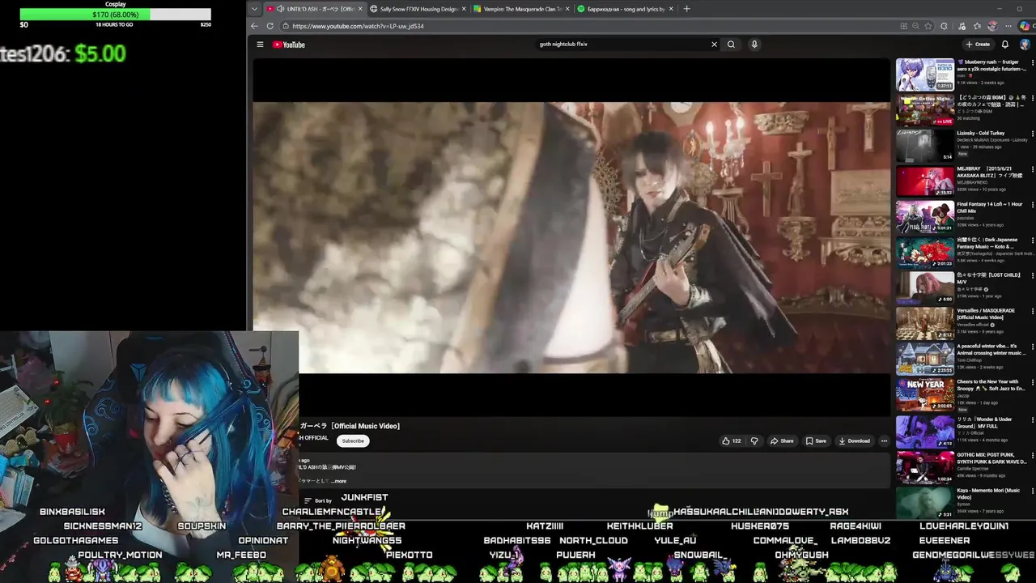Open the comments 'Sort by' dropdown
The image size is (1036, 583).
[x=319, y=500]
